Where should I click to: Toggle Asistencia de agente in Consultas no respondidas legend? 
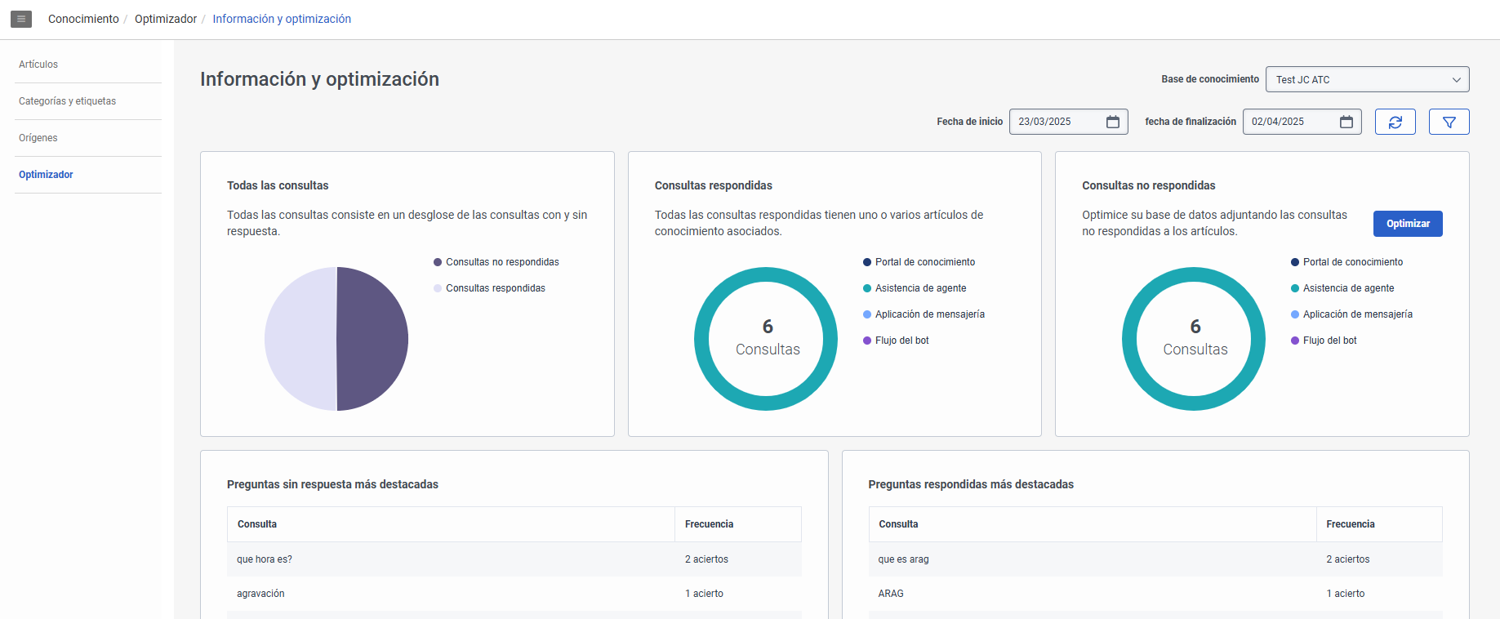tap(1342, 288)
